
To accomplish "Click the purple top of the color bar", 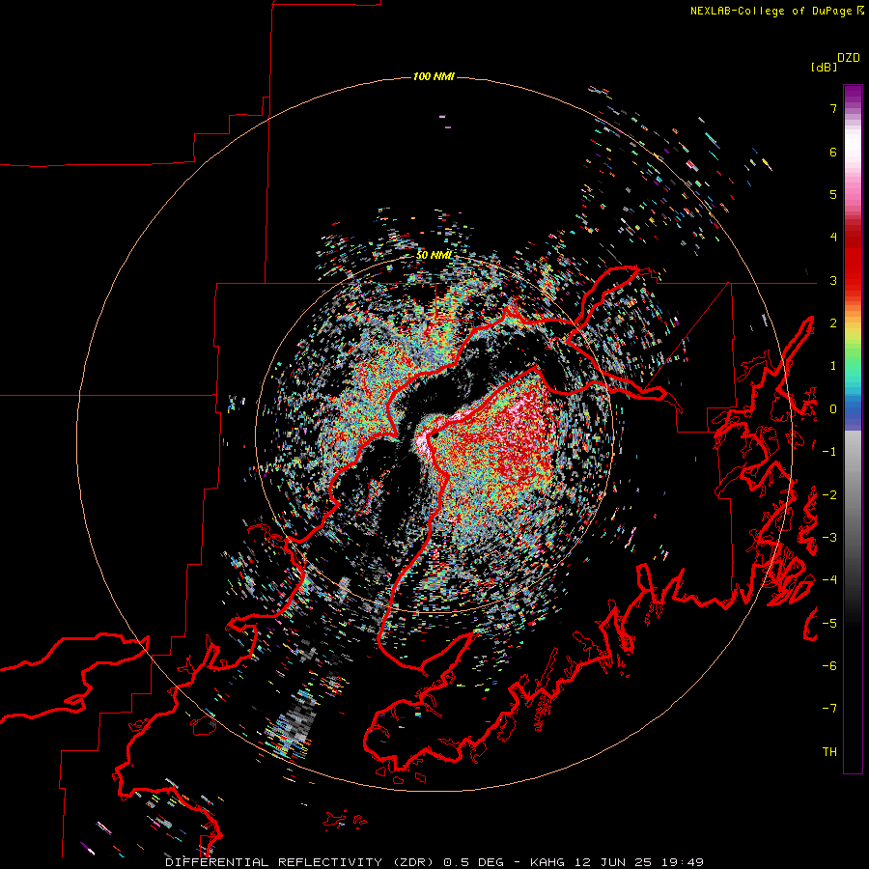I will point(853,93).
